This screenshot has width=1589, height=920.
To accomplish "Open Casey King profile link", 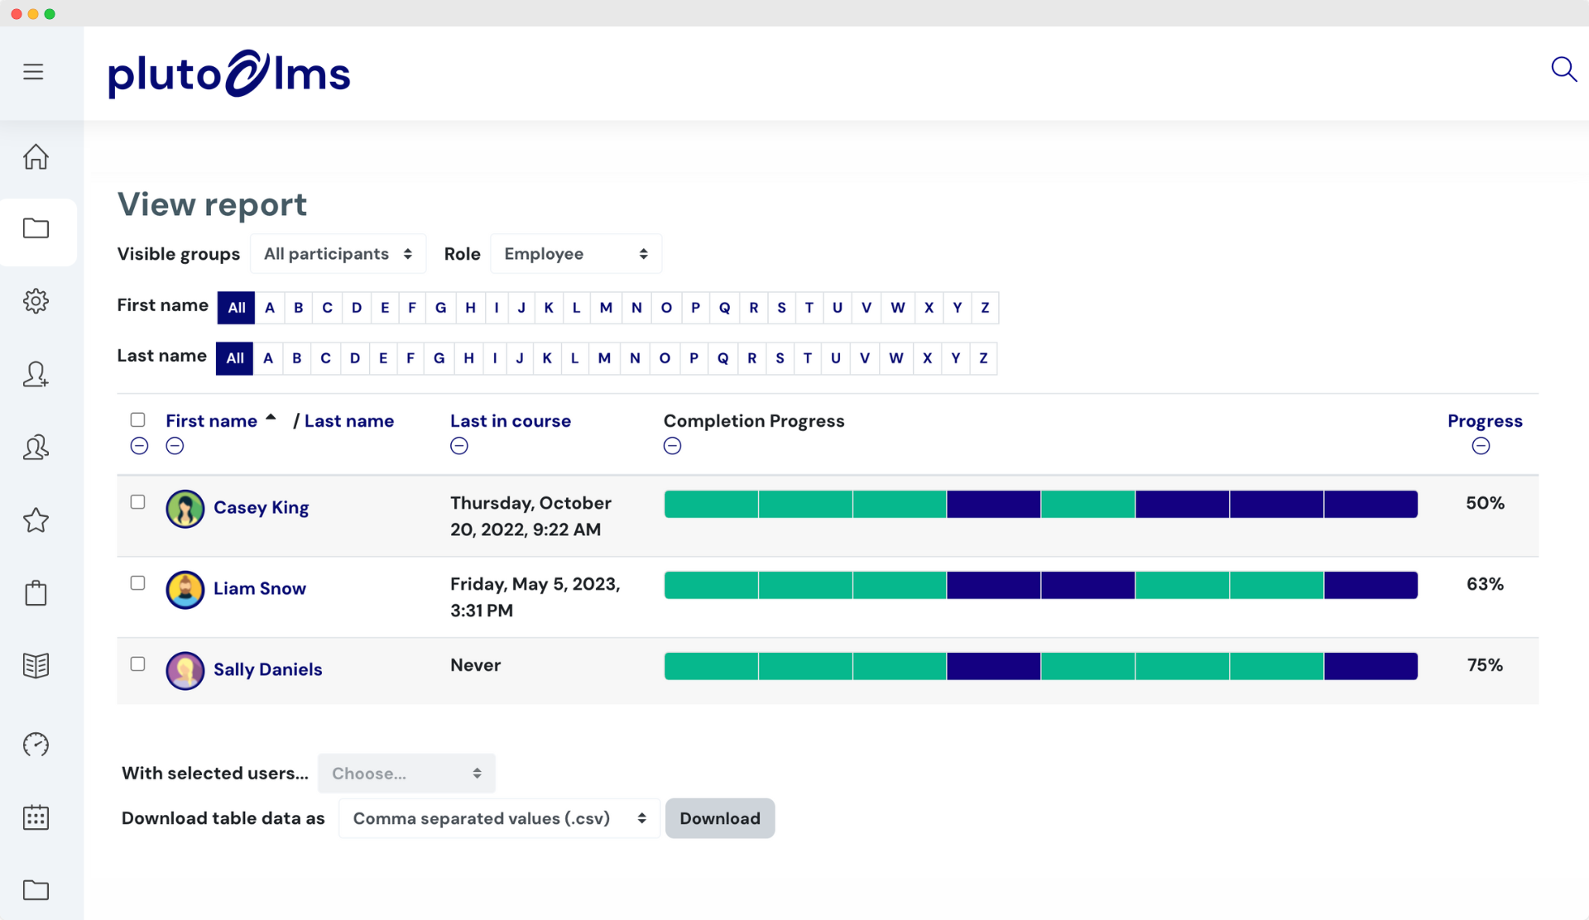I will (260, 507).
